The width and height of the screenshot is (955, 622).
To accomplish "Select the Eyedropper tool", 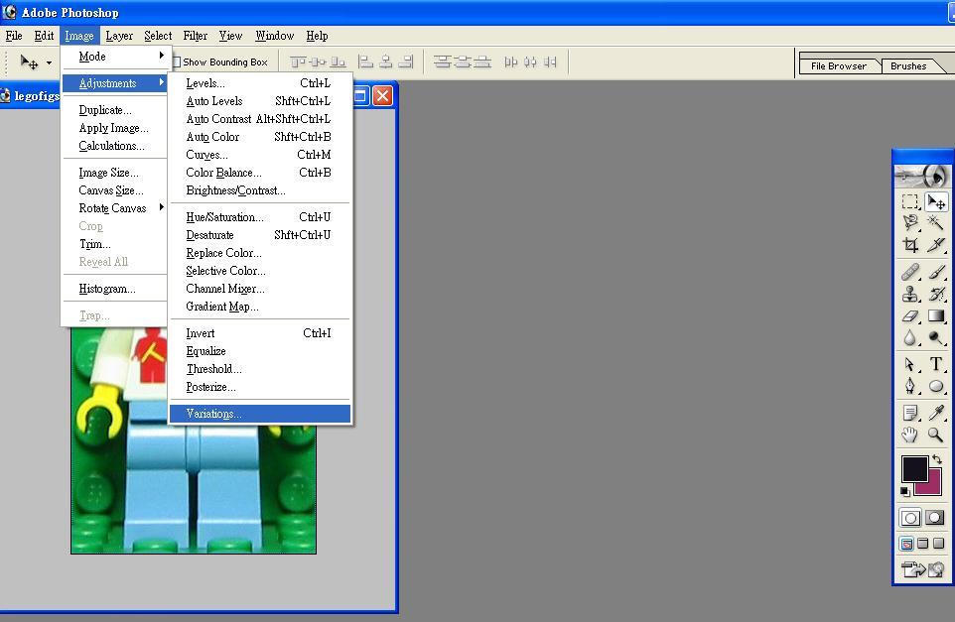I will click(x=935, y=413).
